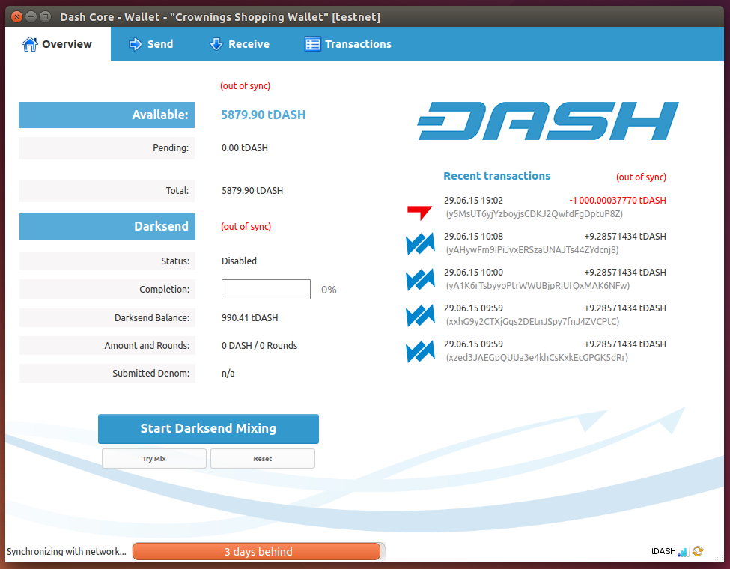Click Darksend Balance 990.41 tDASH
730x569 pixels.
[x=249, y=318]
